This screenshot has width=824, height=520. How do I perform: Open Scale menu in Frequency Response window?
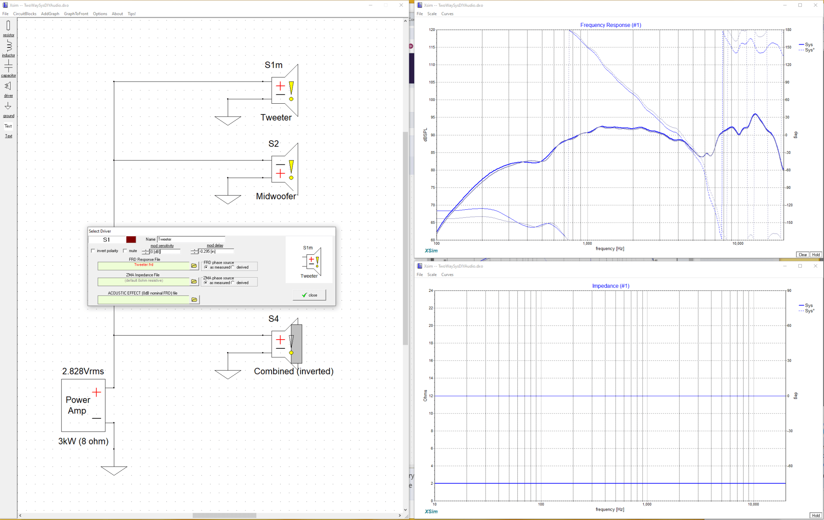432,14
